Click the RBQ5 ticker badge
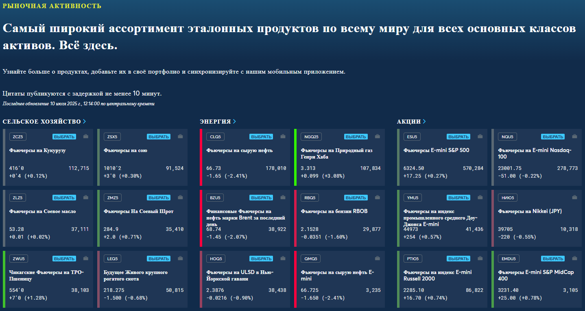The image size is (585, 311). (310, 198)
